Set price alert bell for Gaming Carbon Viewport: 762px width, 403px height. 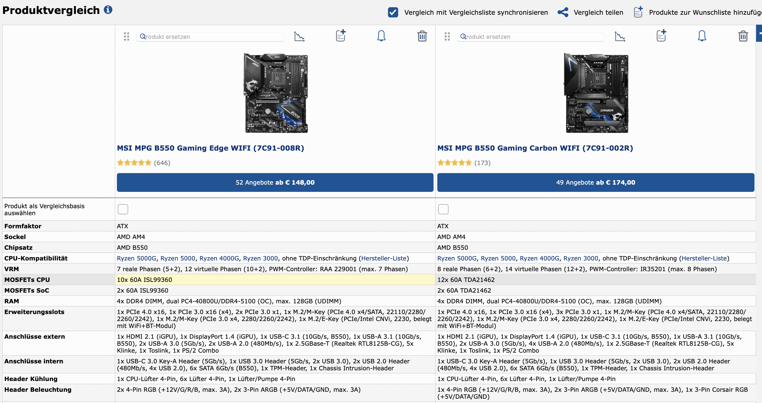click(702, 36)
